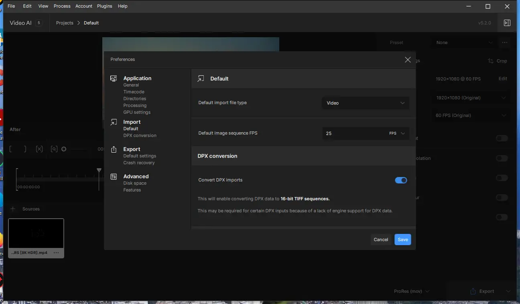Open General settings under Application
Viewport: 520px width, 304px height.
pos(131,85)
